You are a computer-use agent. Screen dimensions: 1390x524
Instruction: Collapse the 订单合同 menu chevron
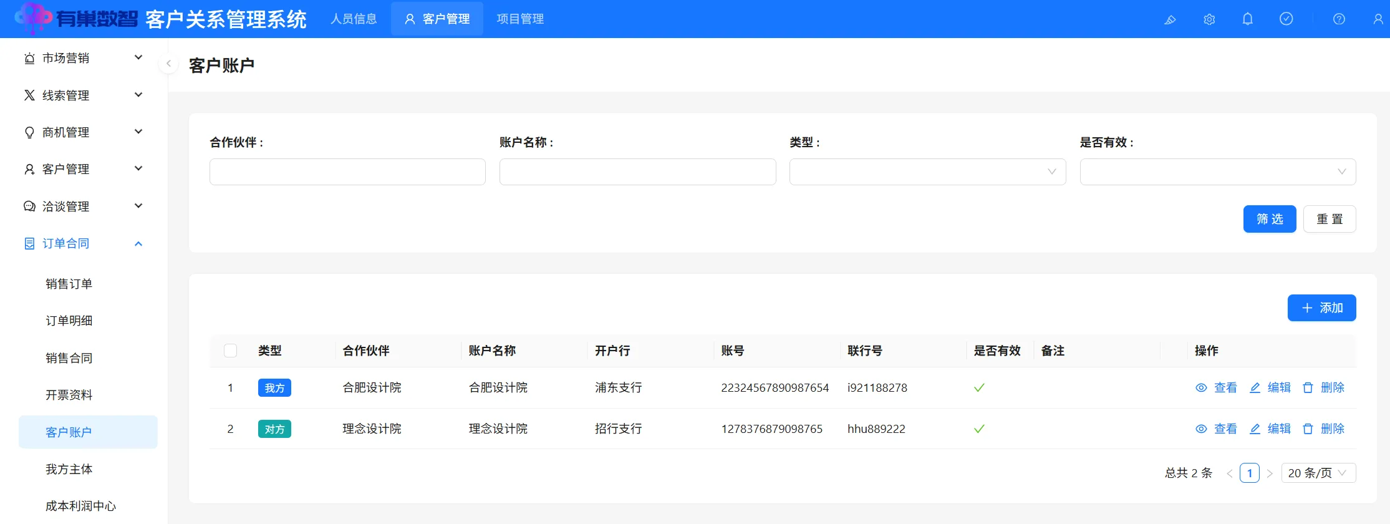[138, 243]
